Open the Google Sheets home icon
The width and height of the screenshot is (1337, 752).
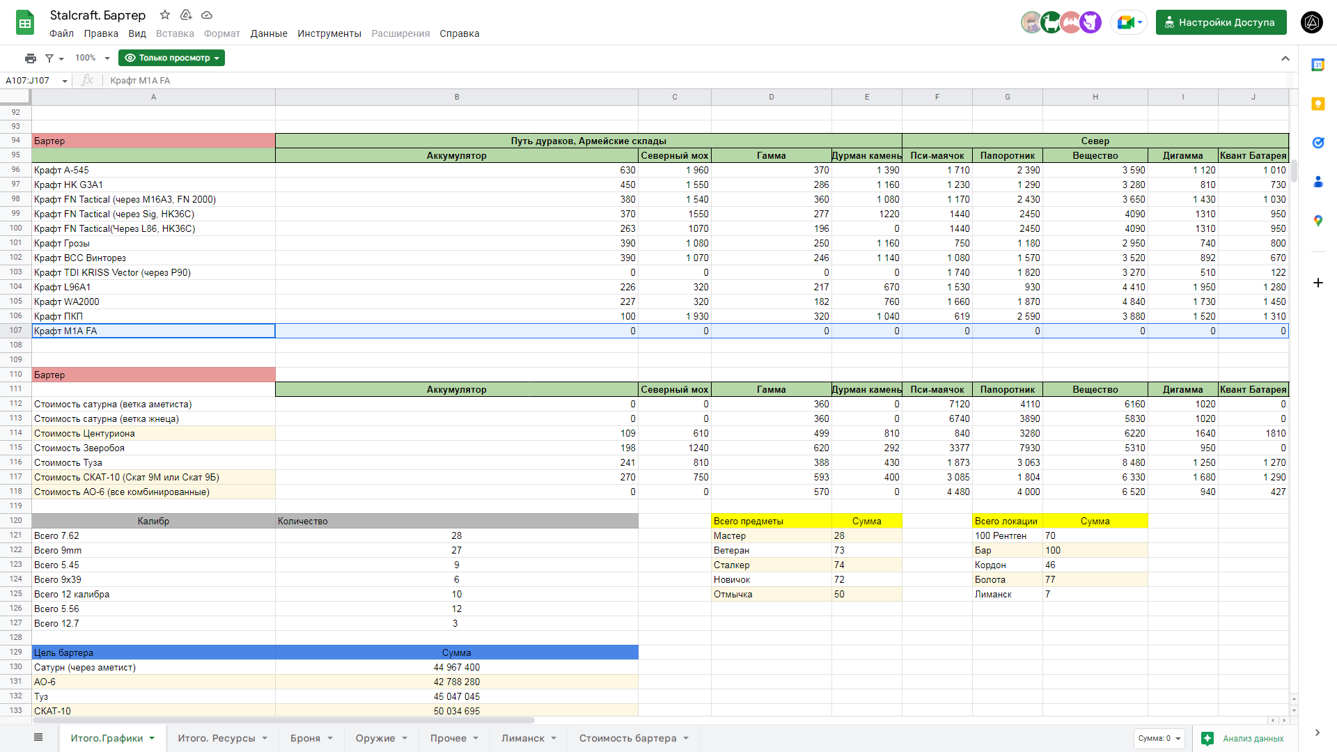click(25, 23)
